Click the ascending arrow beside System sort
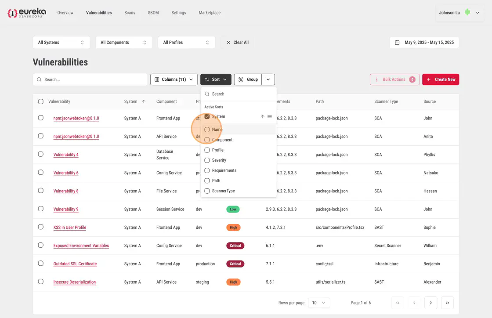The image size is (492, 318). (x=262, y=116)
